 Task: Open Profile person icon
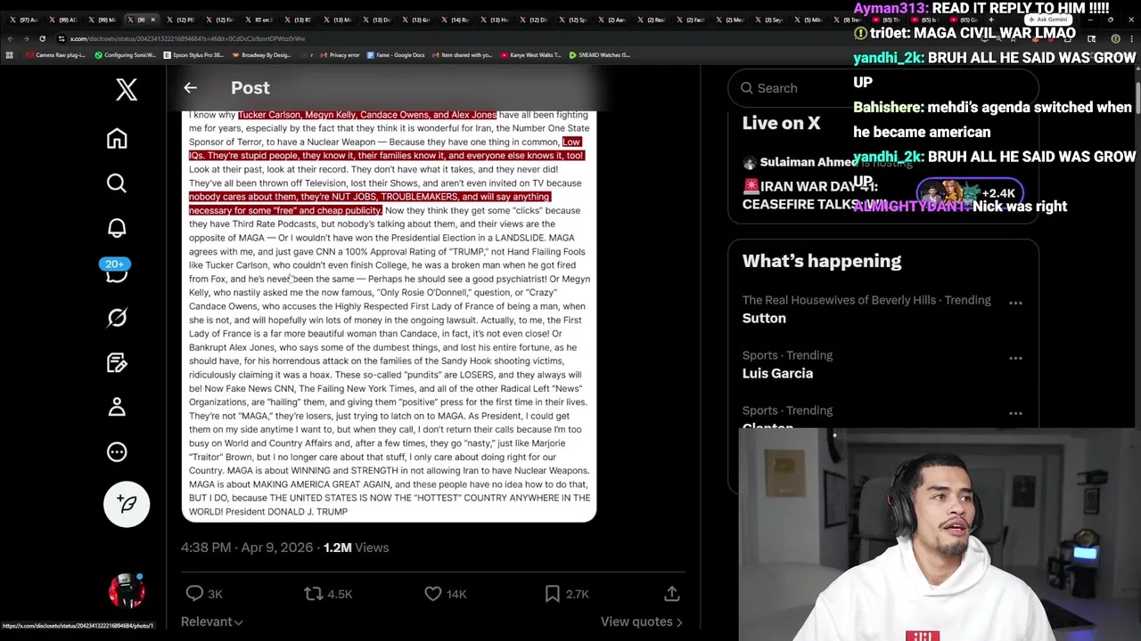[117, 407]
